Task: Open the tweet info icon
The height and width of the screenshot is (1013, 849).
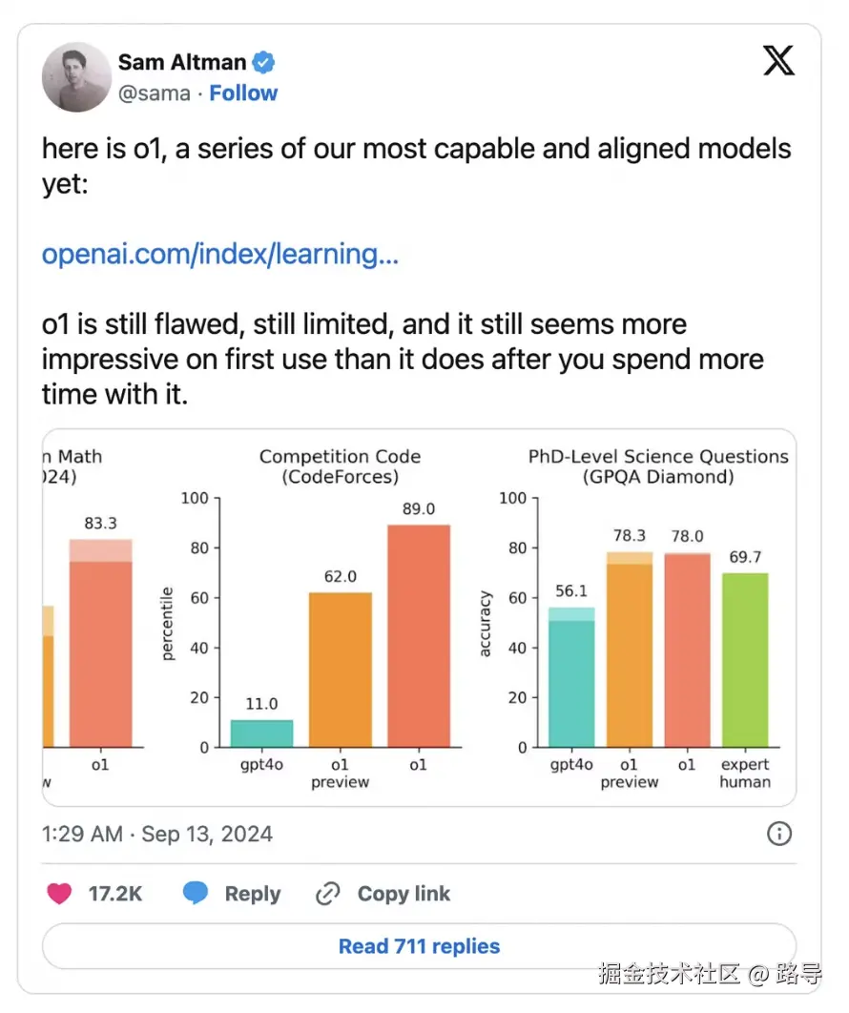Action: 779,834
